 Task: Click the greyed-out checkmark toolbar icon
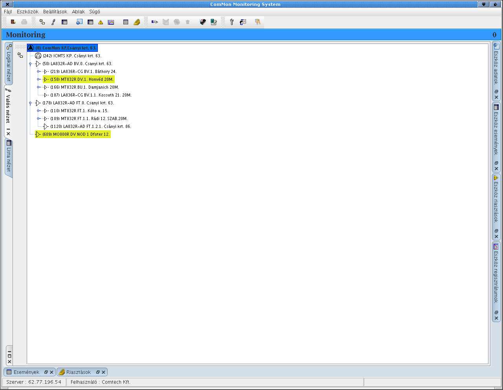tap(166, 22)
